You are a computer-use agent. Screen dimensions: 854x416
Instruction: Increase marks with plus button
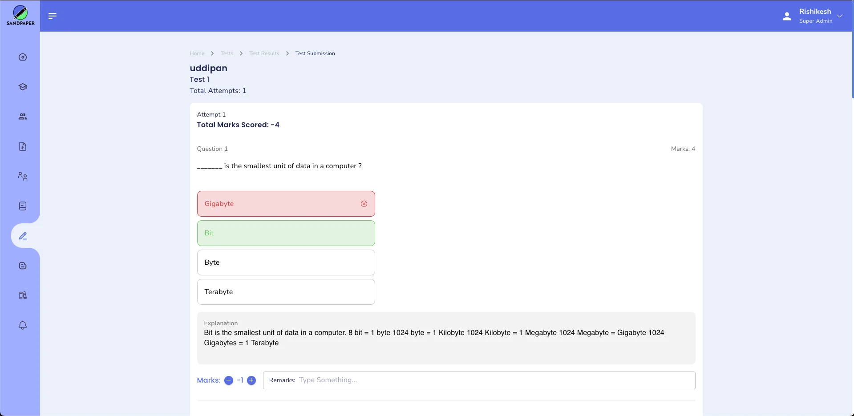pos(251,380)
